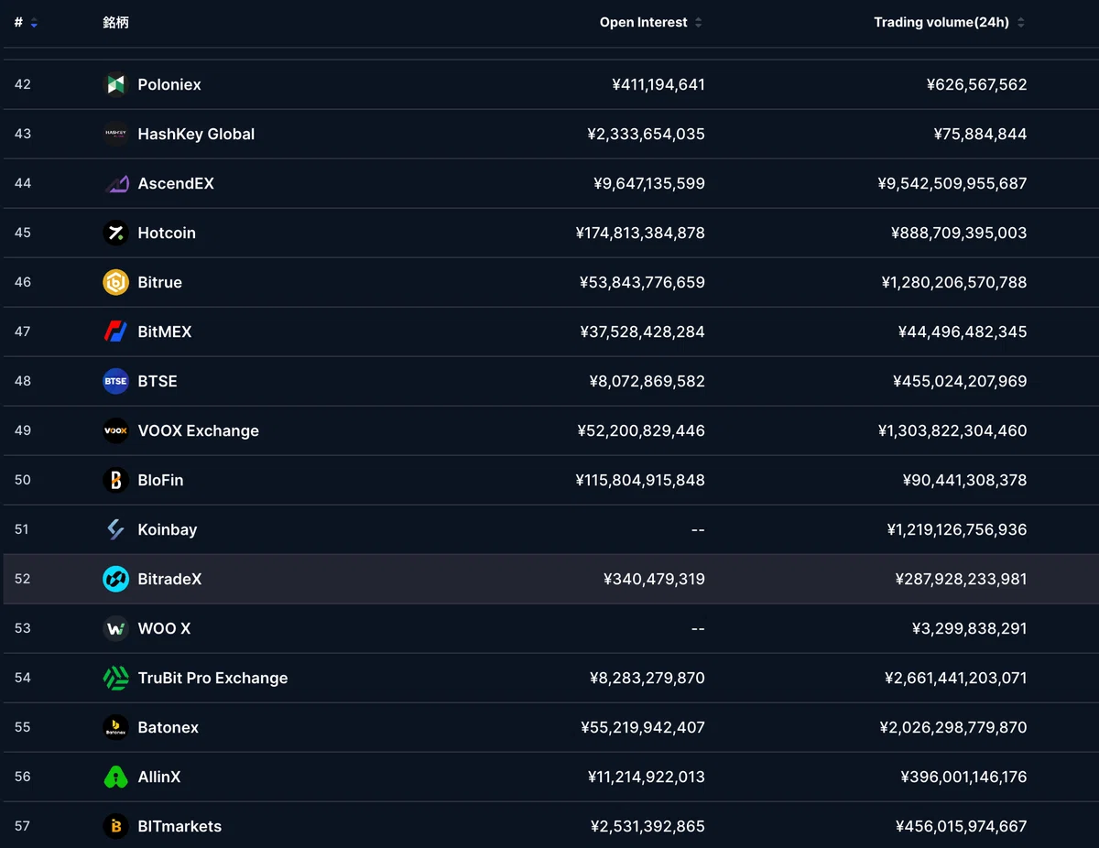Viewport: 1099px width, 848px height.
Task: Click rank number 52 cell
Action: coord(23,579)
